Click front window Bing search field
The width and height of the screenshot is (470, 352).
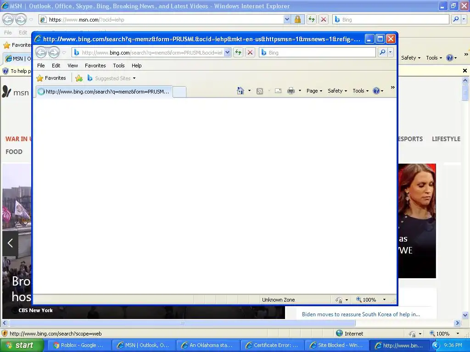318,52
